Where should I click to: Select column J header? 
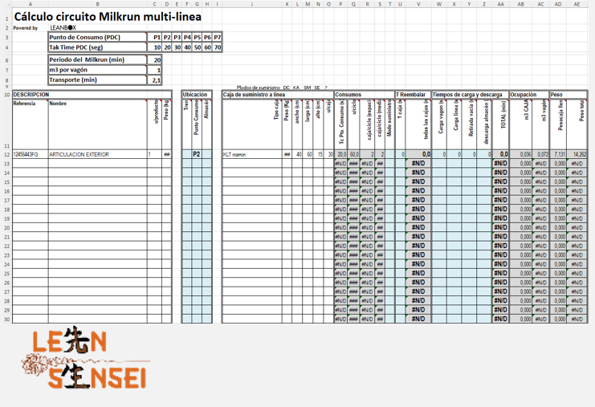coord(251,4)
